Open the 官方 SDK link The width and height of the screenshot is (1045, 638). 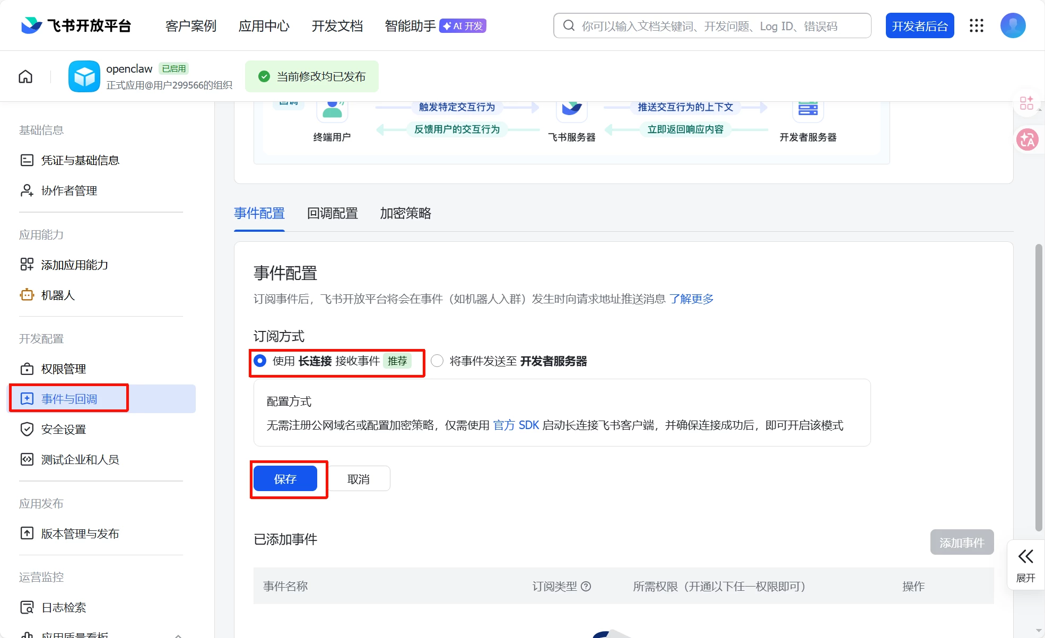[x=516, y=425]
